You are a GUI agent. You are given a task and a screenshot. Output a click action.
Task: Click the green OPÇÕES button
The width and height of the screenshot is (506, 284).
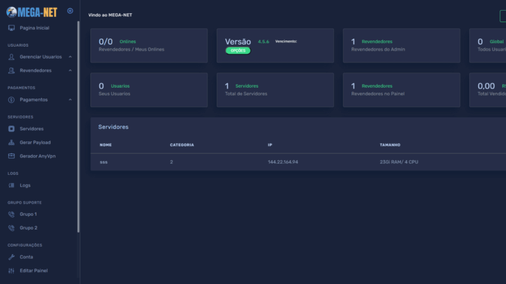238,50
